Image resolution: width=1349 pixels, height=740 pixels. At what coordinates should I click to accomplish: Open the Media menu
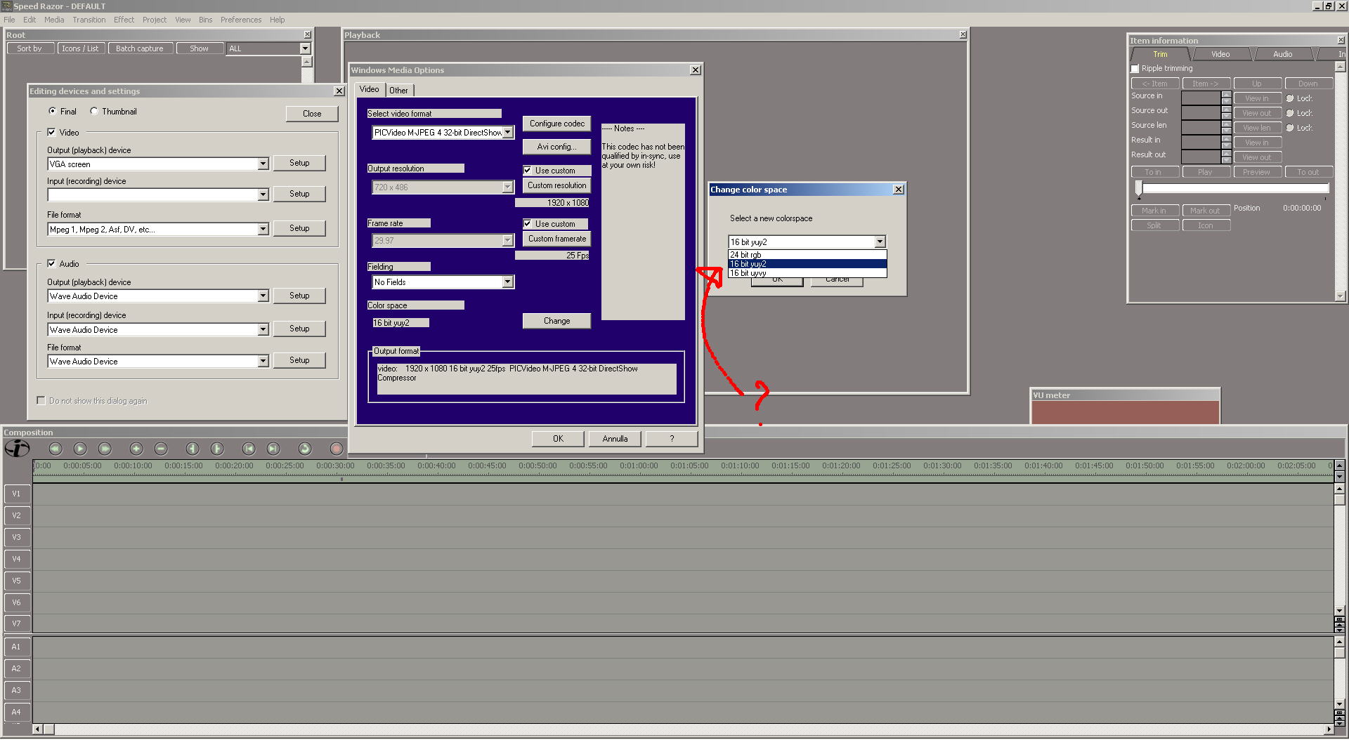54,20
